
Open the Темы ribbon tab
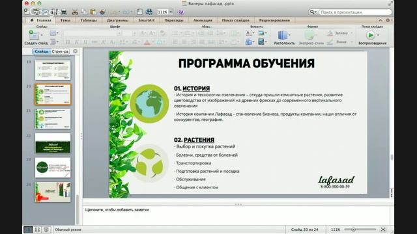65,20
